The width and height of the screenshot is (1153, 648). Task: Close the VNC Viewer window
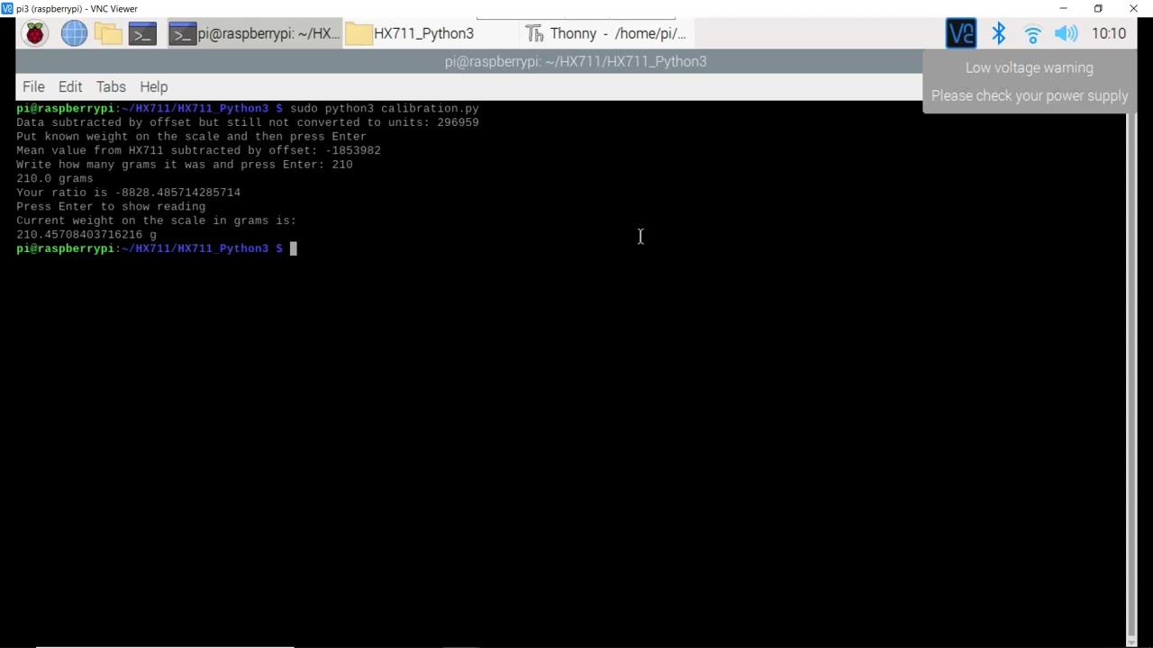1133,8
